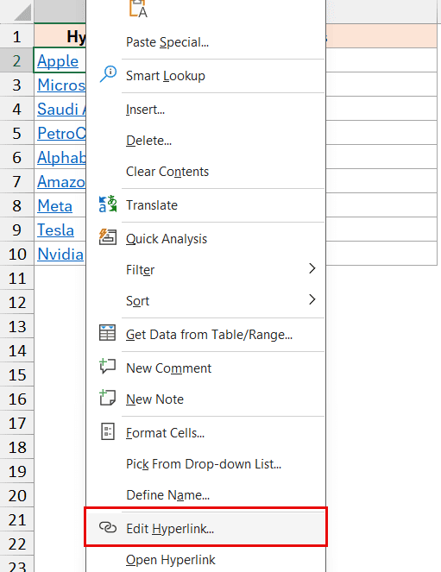This screenshot has height=572, width=441.
Task: Select Smart Lookup menu entry
Action: pyautogui.click(x=166, y=76)
